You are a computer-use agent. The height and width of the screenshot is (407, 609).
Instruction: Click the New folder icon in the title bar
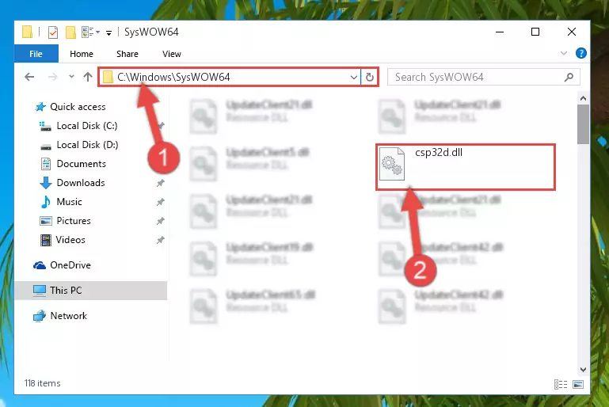pos(70,32)
